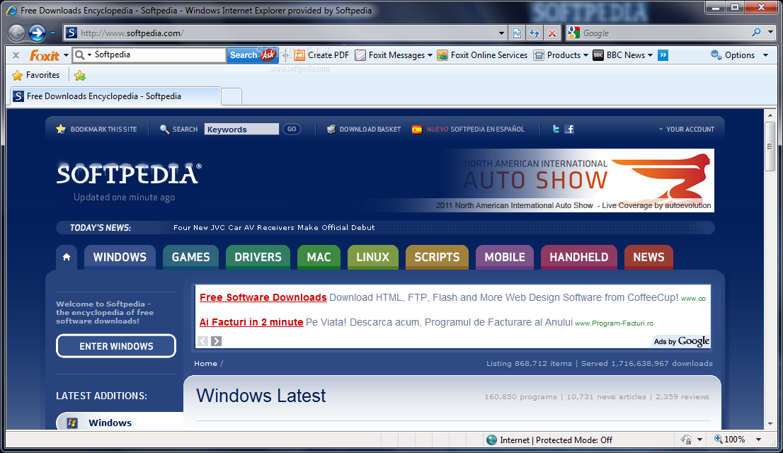This screenshot has width=783, height=453.
Task: Click the address bar showing softpedia.com
Action: [285, 33]
